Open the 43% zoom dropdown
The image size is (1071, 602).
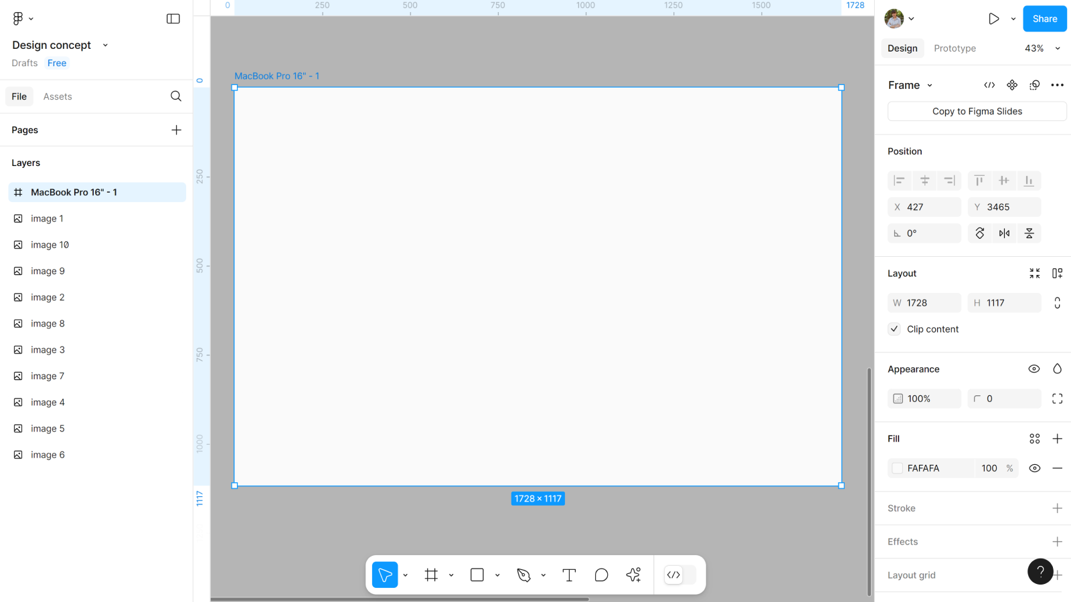coord(1042,48)
